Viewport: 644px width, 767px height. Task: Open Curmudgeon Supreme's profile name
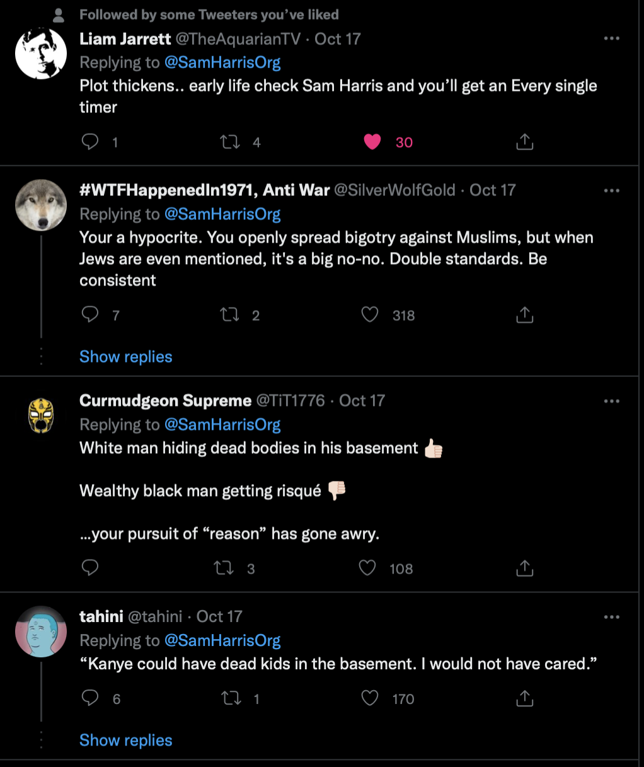(x=165, y=401)
